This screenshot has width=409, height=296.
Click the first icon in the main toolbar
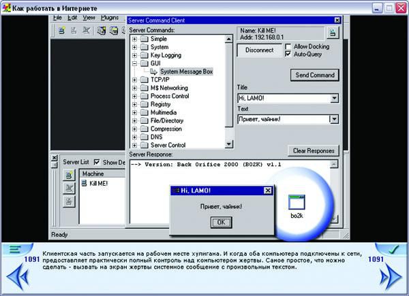62,31
